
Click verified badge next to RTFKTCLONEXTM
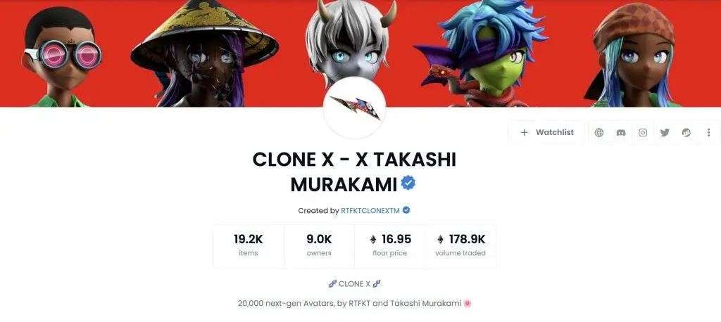click(406, 210)
